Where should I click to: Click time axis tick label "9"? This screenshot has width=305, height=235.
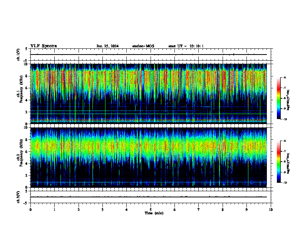point(246,210)
